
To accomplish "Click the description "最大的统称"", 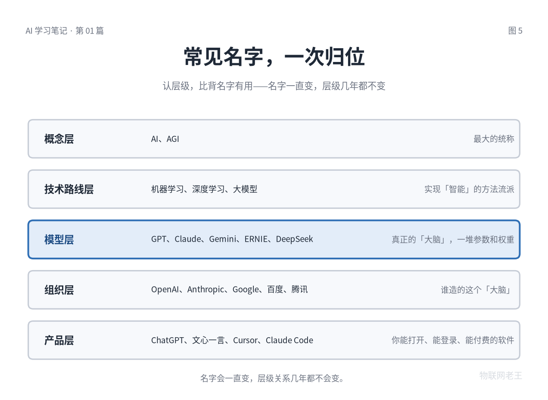I will click(x=494, y=139).
